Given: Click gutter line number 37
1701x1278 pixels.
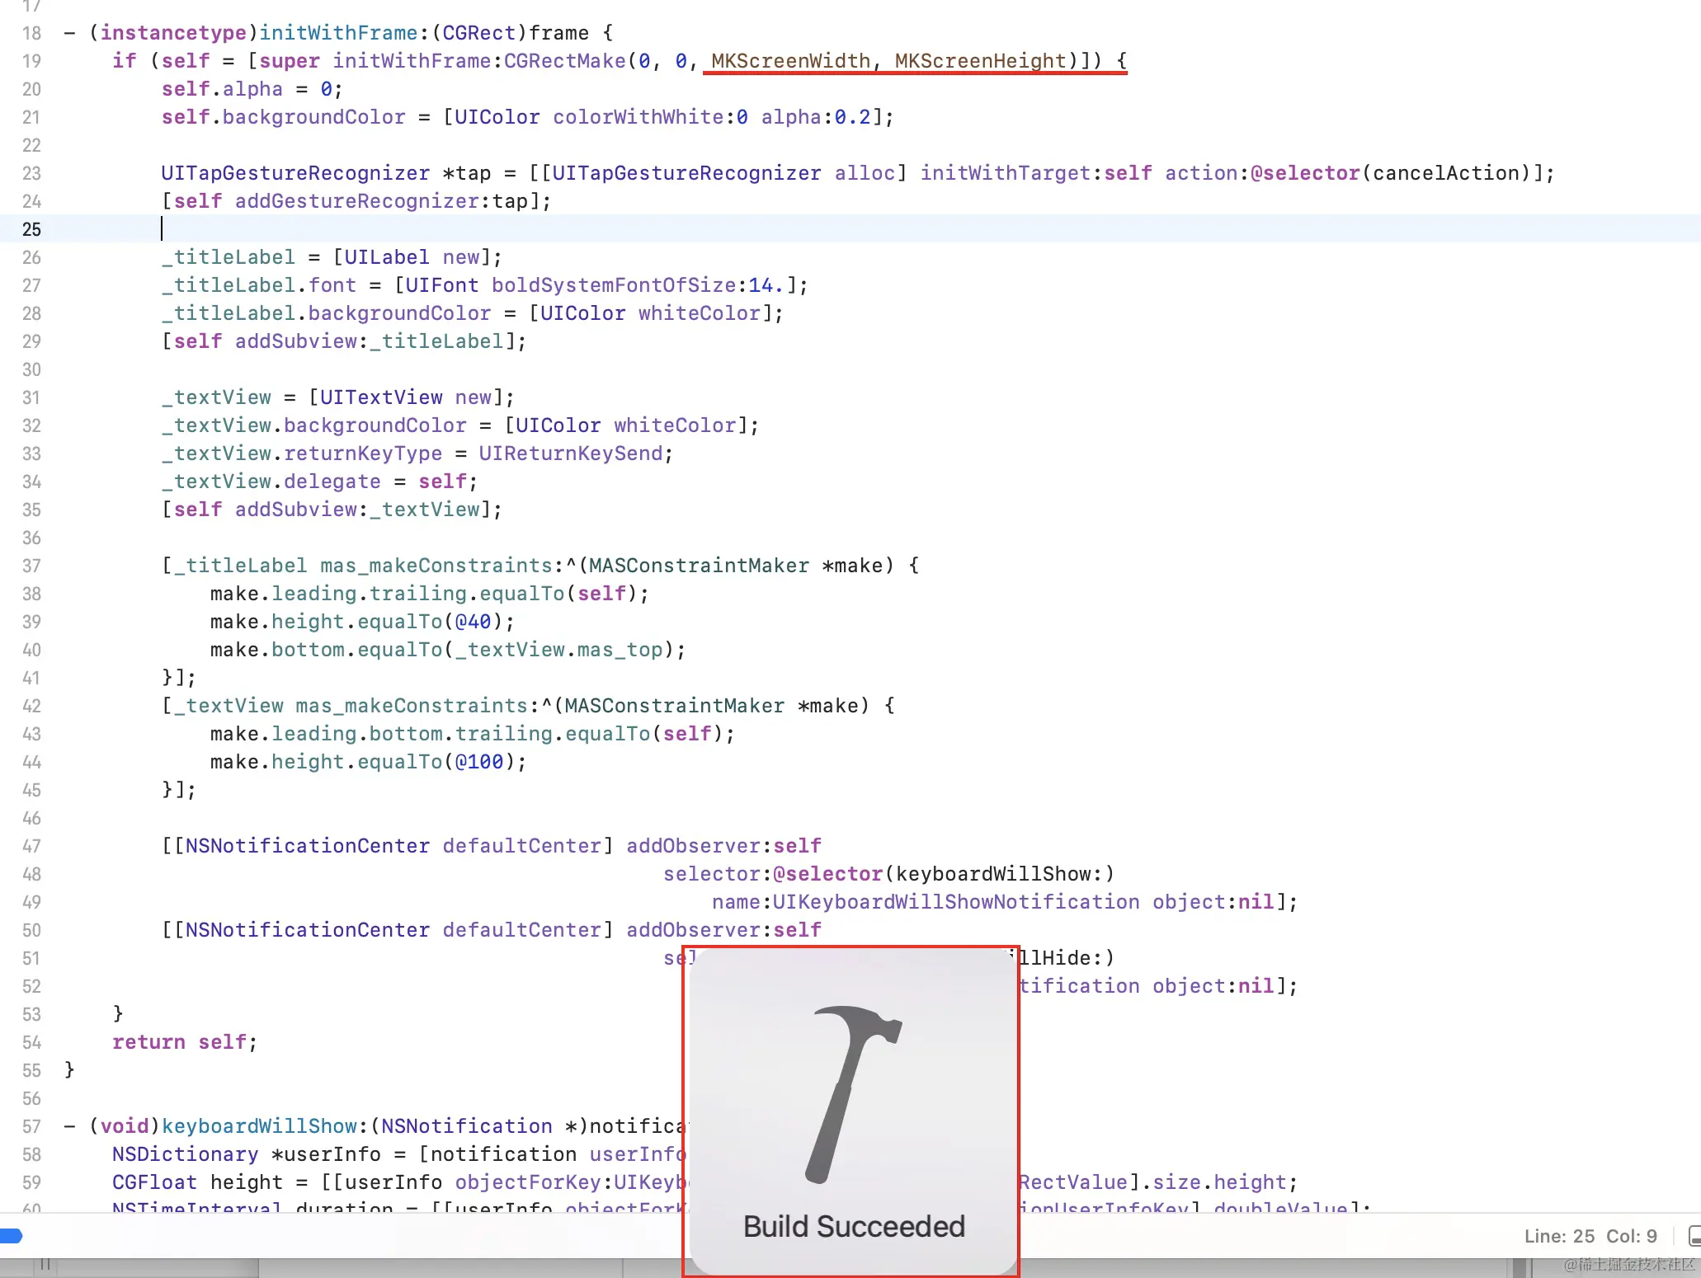Looking at the screenshot, I should (x=31, y=566).
